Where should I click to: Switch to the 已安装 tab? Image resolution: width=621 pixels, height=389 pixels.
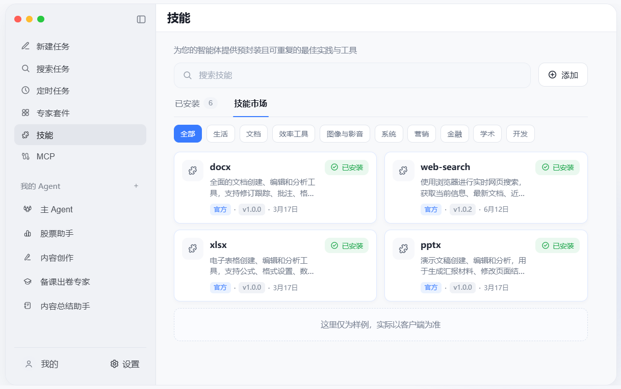click(x=196, y=103)
